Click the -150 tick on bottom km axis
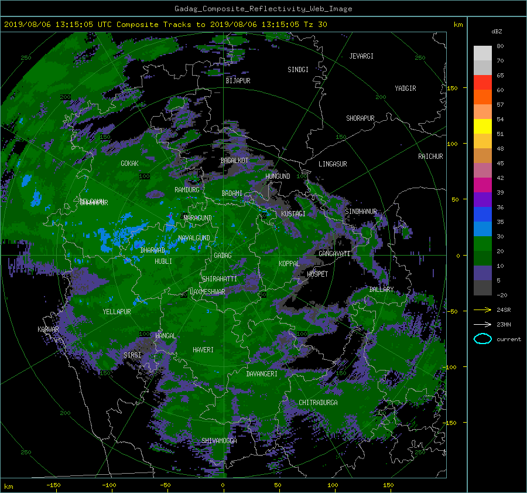The height and width of the screenshot is (493, 527). 53,485
